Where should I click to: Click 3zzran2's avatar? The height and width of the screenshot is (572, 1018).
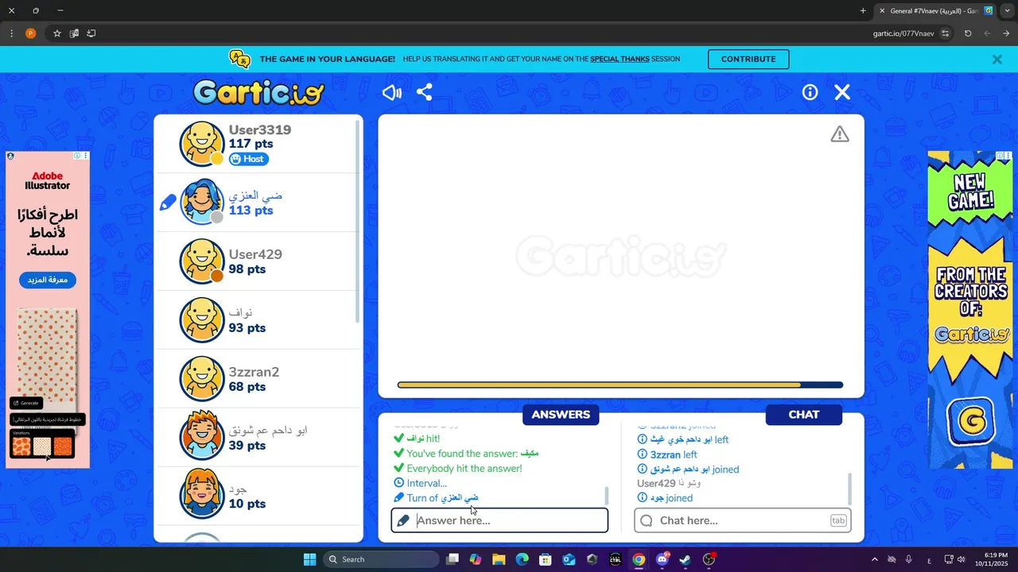pyautogui.click(x=202, y=379)
